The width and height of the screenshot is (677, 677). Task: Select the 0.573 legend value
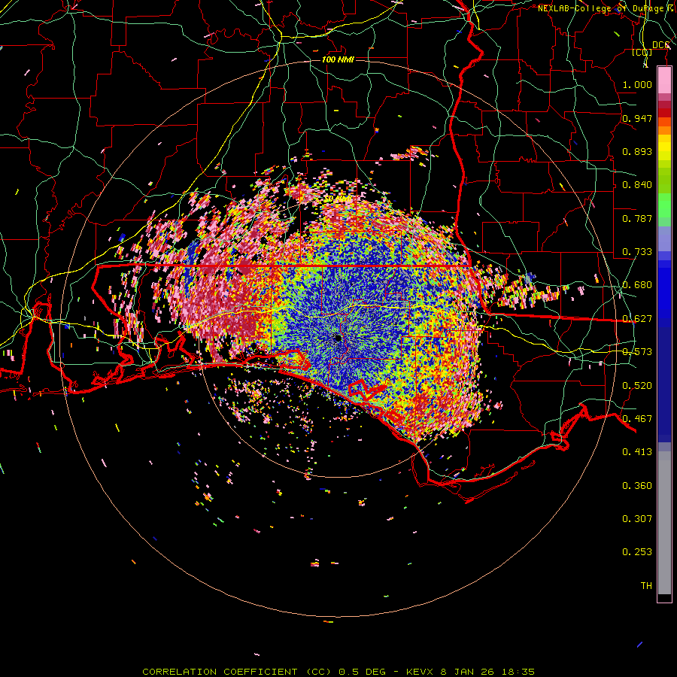[637, 352]
